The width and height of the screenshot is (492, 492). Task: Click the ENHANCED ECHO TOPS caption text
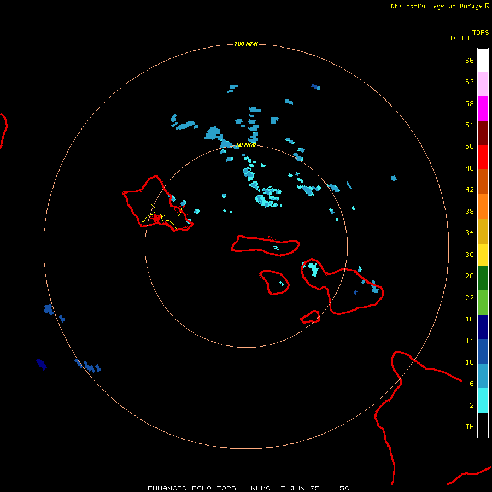[192, 488]
